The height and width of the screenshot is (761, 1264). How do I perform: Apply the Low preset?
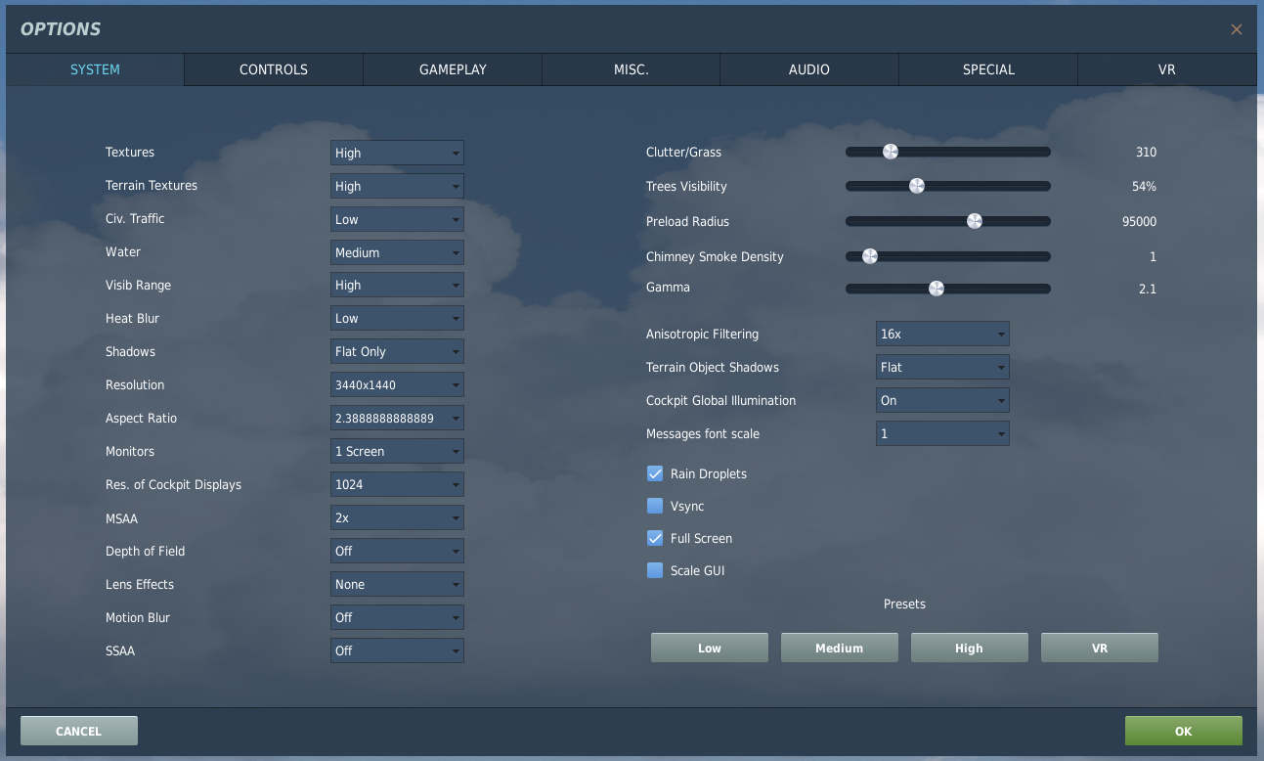pyautogui.click(x=710, y=648)
